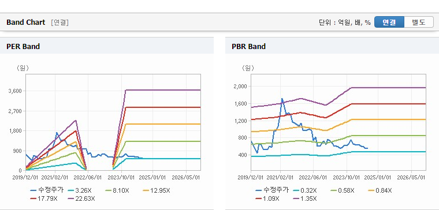439x210 pixels.
Task: Click the red 1.09X band line in PBR chart
Action: [389, 104]
